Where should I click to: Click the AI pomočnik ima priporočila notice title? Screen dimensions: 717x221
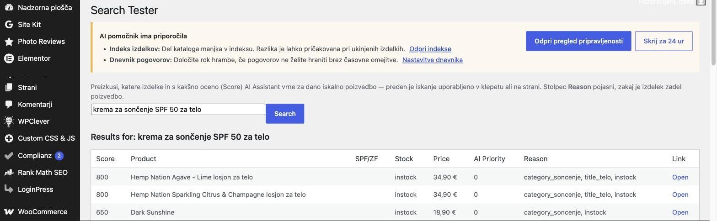pos(143,36)
